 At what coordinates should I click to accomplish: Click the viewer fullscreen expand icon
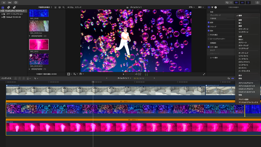point(204,74)
